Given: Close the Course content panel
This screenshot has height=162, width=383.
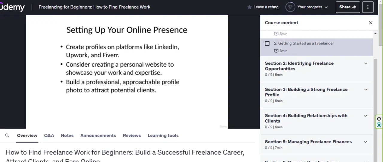Looking at the screenshot, I should click(x=370, y=23).
